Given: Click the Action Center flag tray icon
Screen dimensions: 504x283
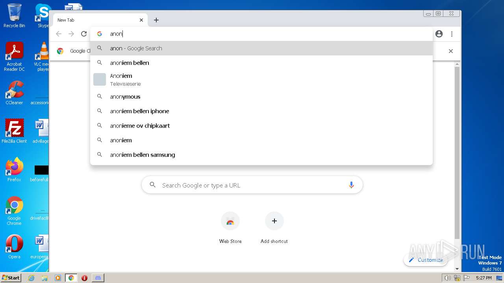Looking at the screenshot, I should pyautogui.click(x=467, y=278).
